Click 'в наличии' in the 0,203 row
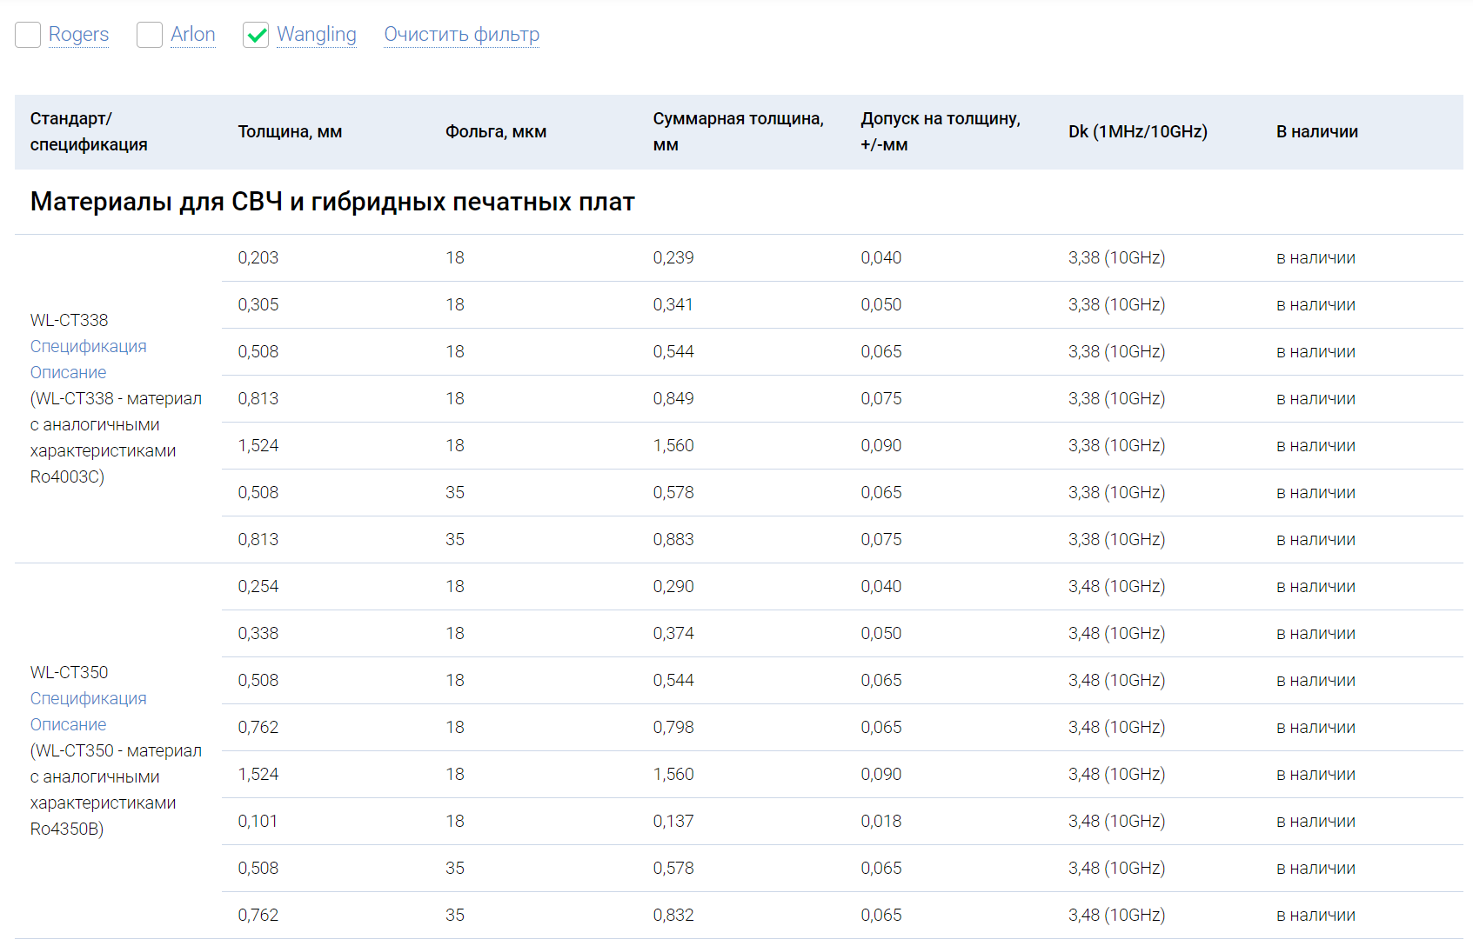The image size is (1473, 946). click(x=1316, y=257)
